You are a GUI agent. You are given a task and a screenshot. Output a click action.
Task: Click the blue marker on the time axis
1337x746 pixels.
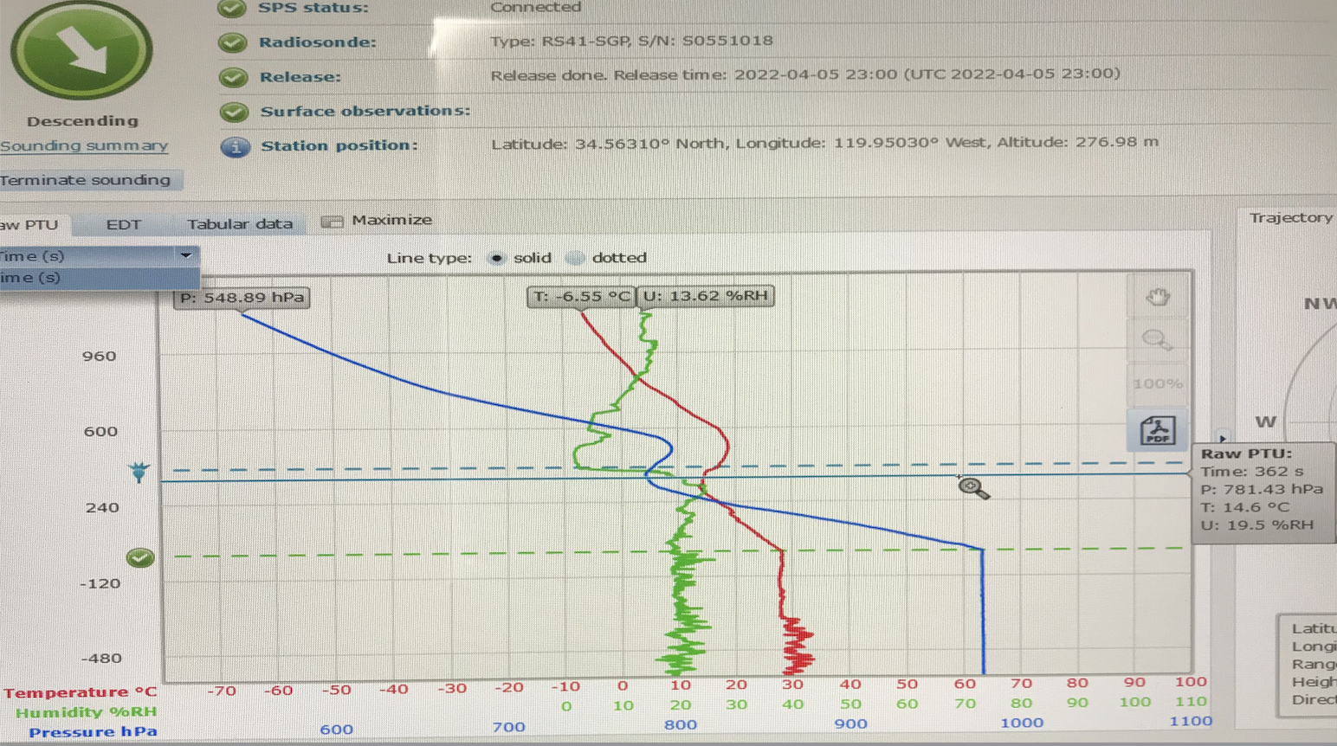point(139,473)
